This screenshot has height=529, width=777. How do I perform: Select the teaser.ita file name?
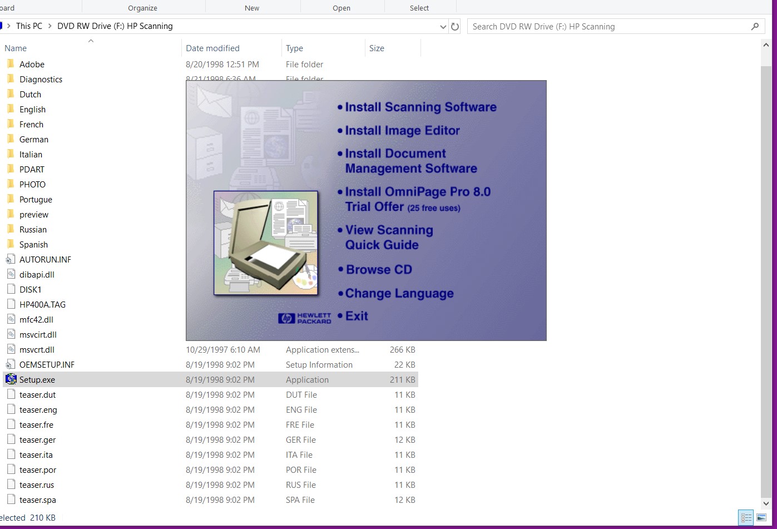click(36, 454)
